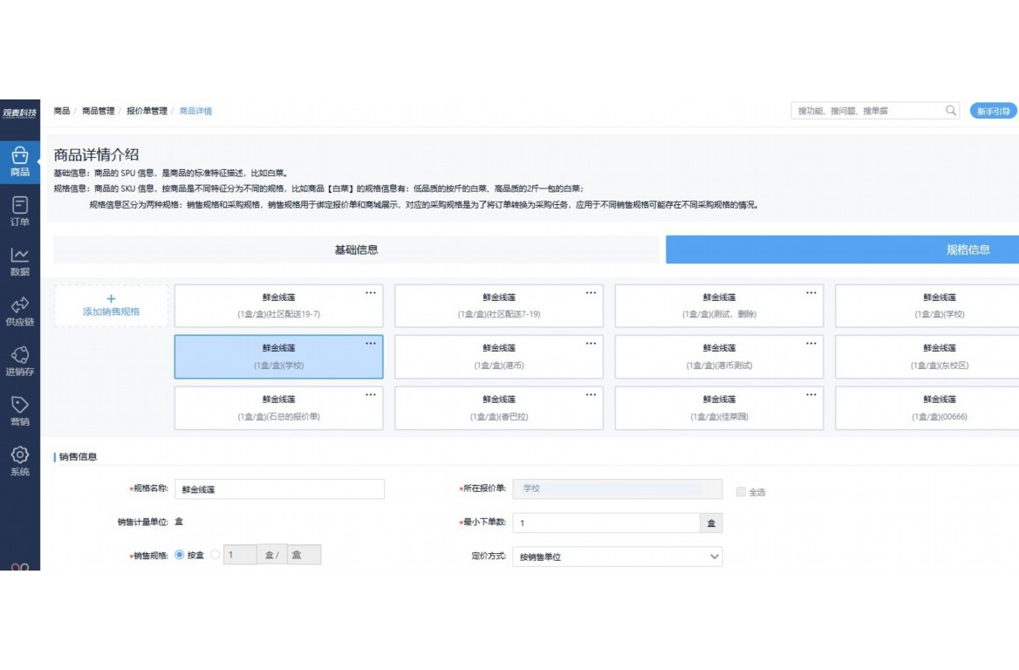Click the 新手引导 button
This screenshot has height=670, width=1019.
click(x=993, y=111)
